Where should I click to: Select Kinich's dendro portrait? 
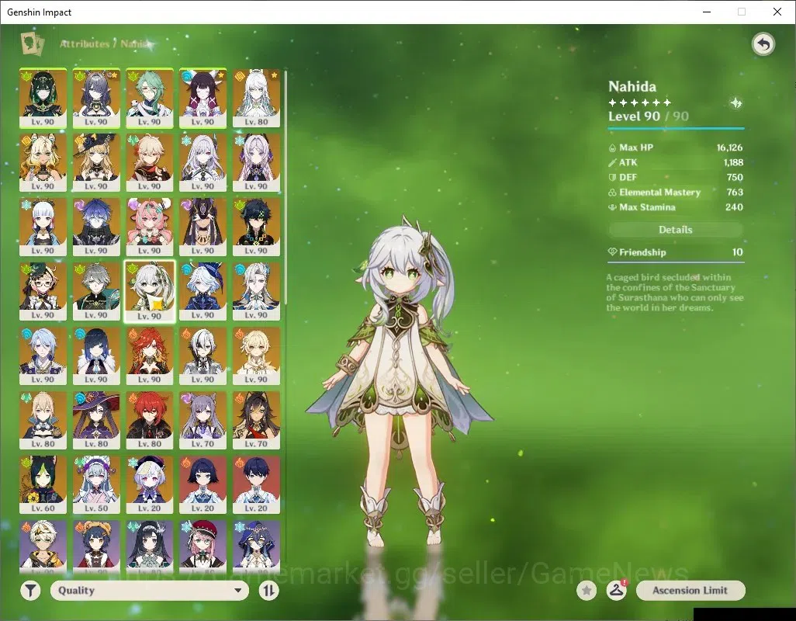coord(256,227)
